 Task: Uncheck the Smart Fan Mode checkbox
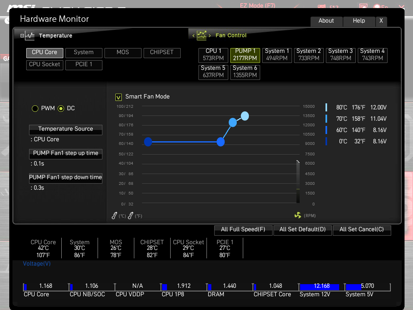[x=119, y=97]
